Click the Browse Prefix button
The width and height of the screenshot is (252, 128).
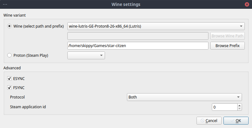(228, 46)
